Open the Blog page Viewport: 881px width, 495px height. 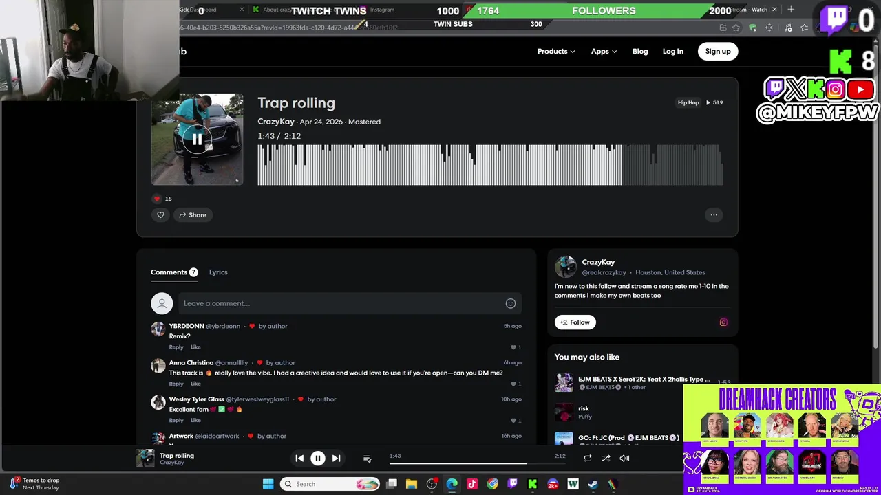pyautogui.click(x=640, y=52)
